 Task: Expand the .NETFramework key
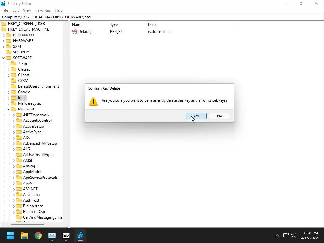point(14,115)
